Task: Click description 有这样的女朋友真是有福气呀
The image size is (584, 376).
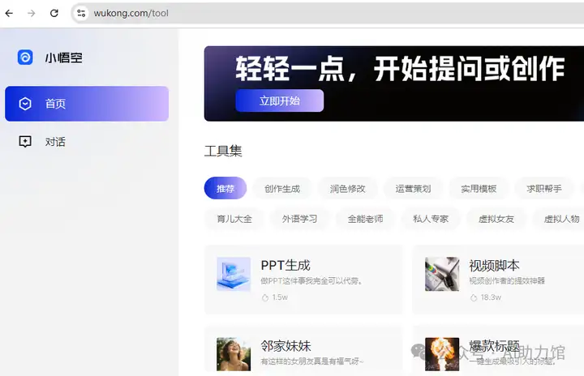Action: click(312, 361)
